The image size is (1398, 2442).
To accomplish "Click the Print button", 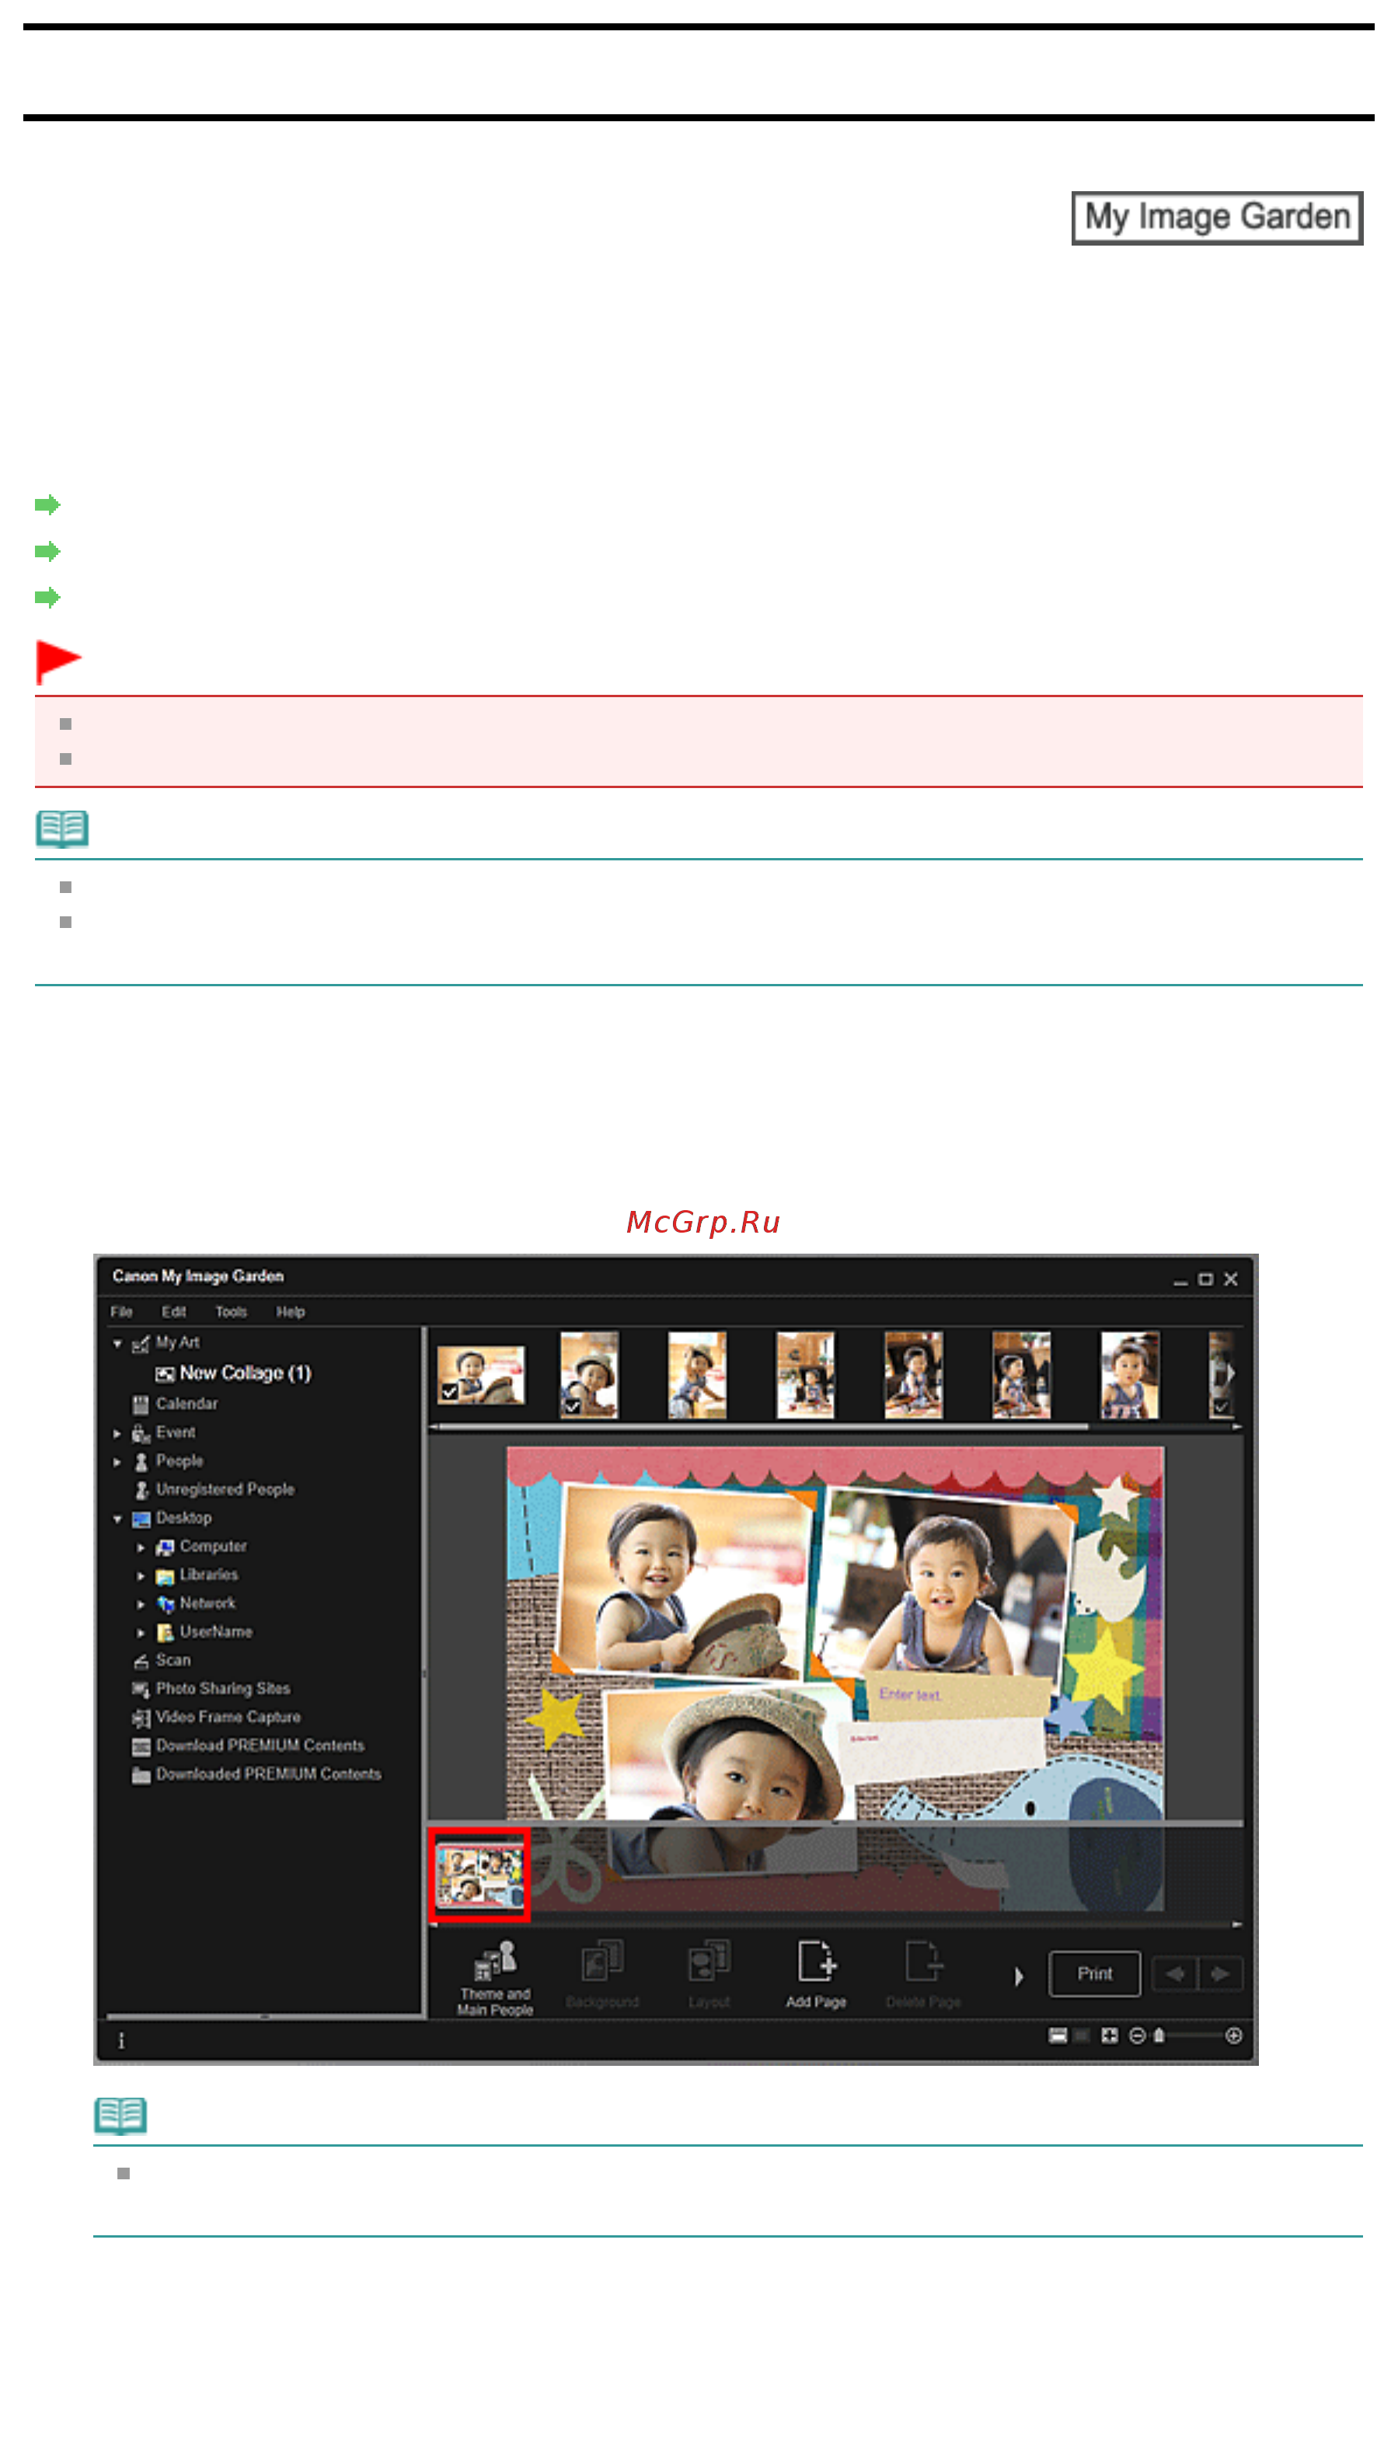I will coord(1095,1973).
